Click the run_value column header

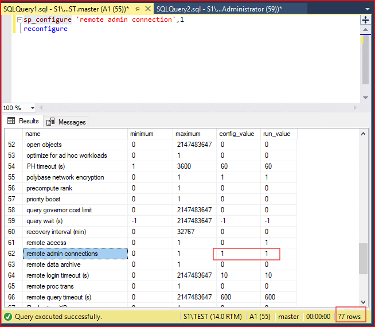[x=279, y=134]
